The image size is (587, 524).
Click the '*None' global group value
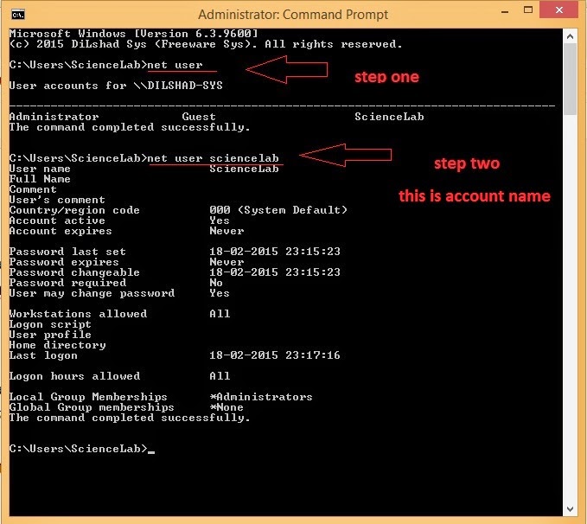click(227, 407)
